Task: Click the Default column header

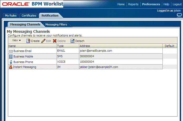Action: point(170,46)
